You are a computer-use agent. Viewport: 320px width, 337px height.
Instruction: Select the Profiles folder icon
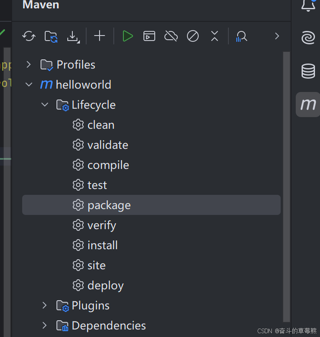coord(46,65)
